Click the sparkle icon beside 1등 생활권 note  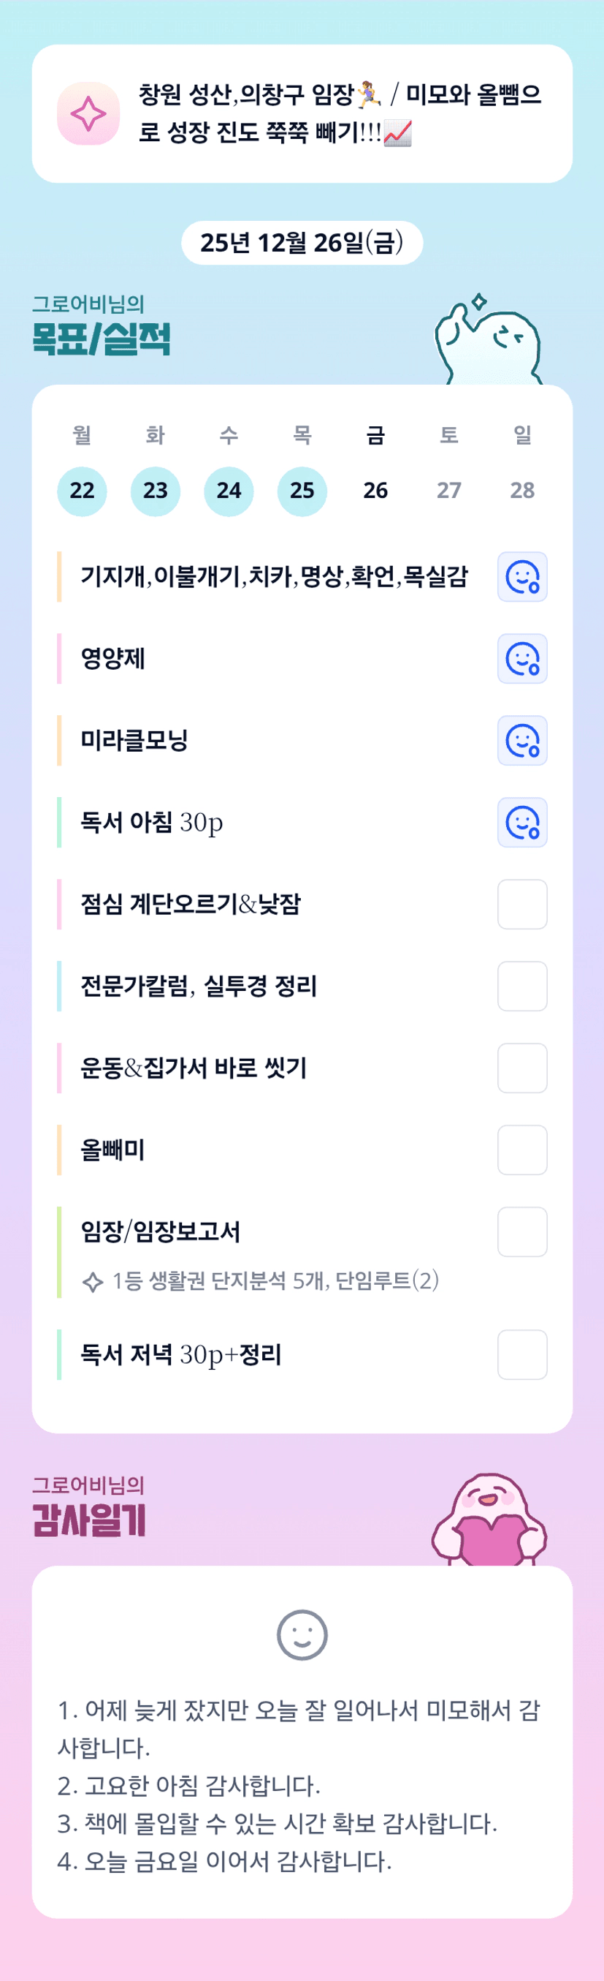(92, 1282)
